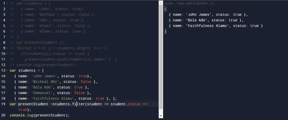Image resolution: width=288 pixels, height=120 pixels.
Task: Click the editor scrollbar down arrow
Action: [x=161, y=116]
